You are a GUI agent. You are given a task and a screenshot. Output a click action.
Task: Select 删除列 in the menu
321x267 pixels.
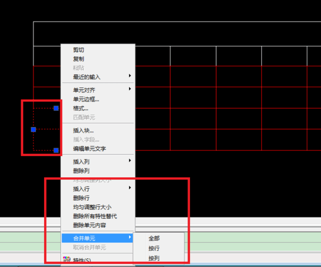[81, 171]
